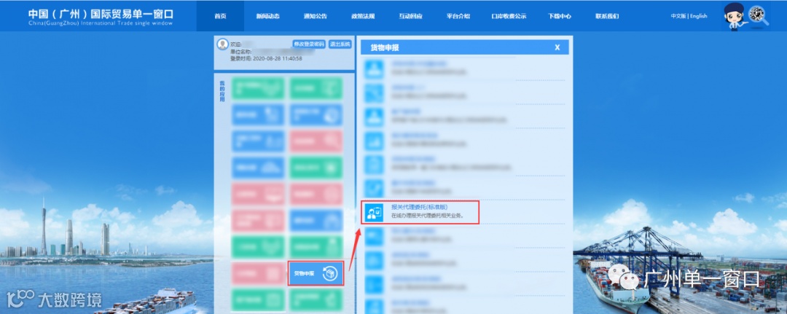Screen dimensions: 787x314
Task: Click the user avatar icon beside 欢迎
Action: (x=222, y=44)
